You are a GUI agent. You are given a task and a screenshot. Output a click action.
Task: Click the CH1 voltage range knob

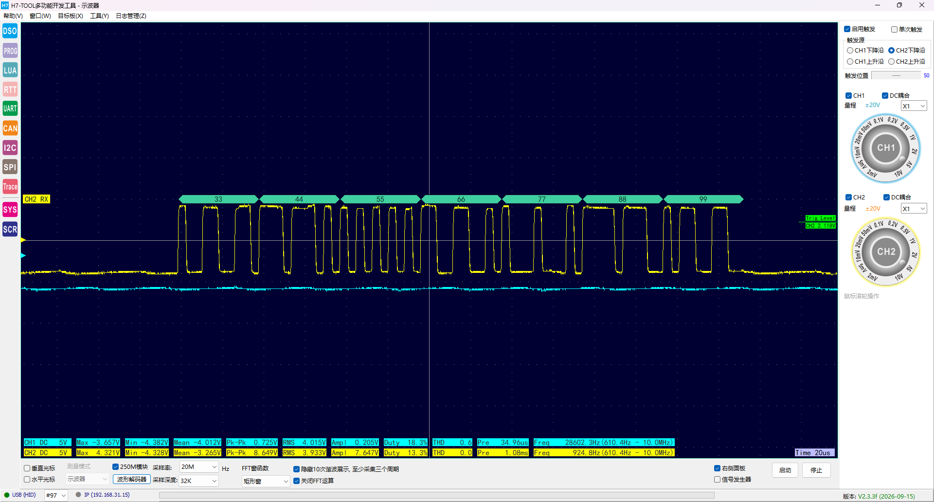pos(886,148)
